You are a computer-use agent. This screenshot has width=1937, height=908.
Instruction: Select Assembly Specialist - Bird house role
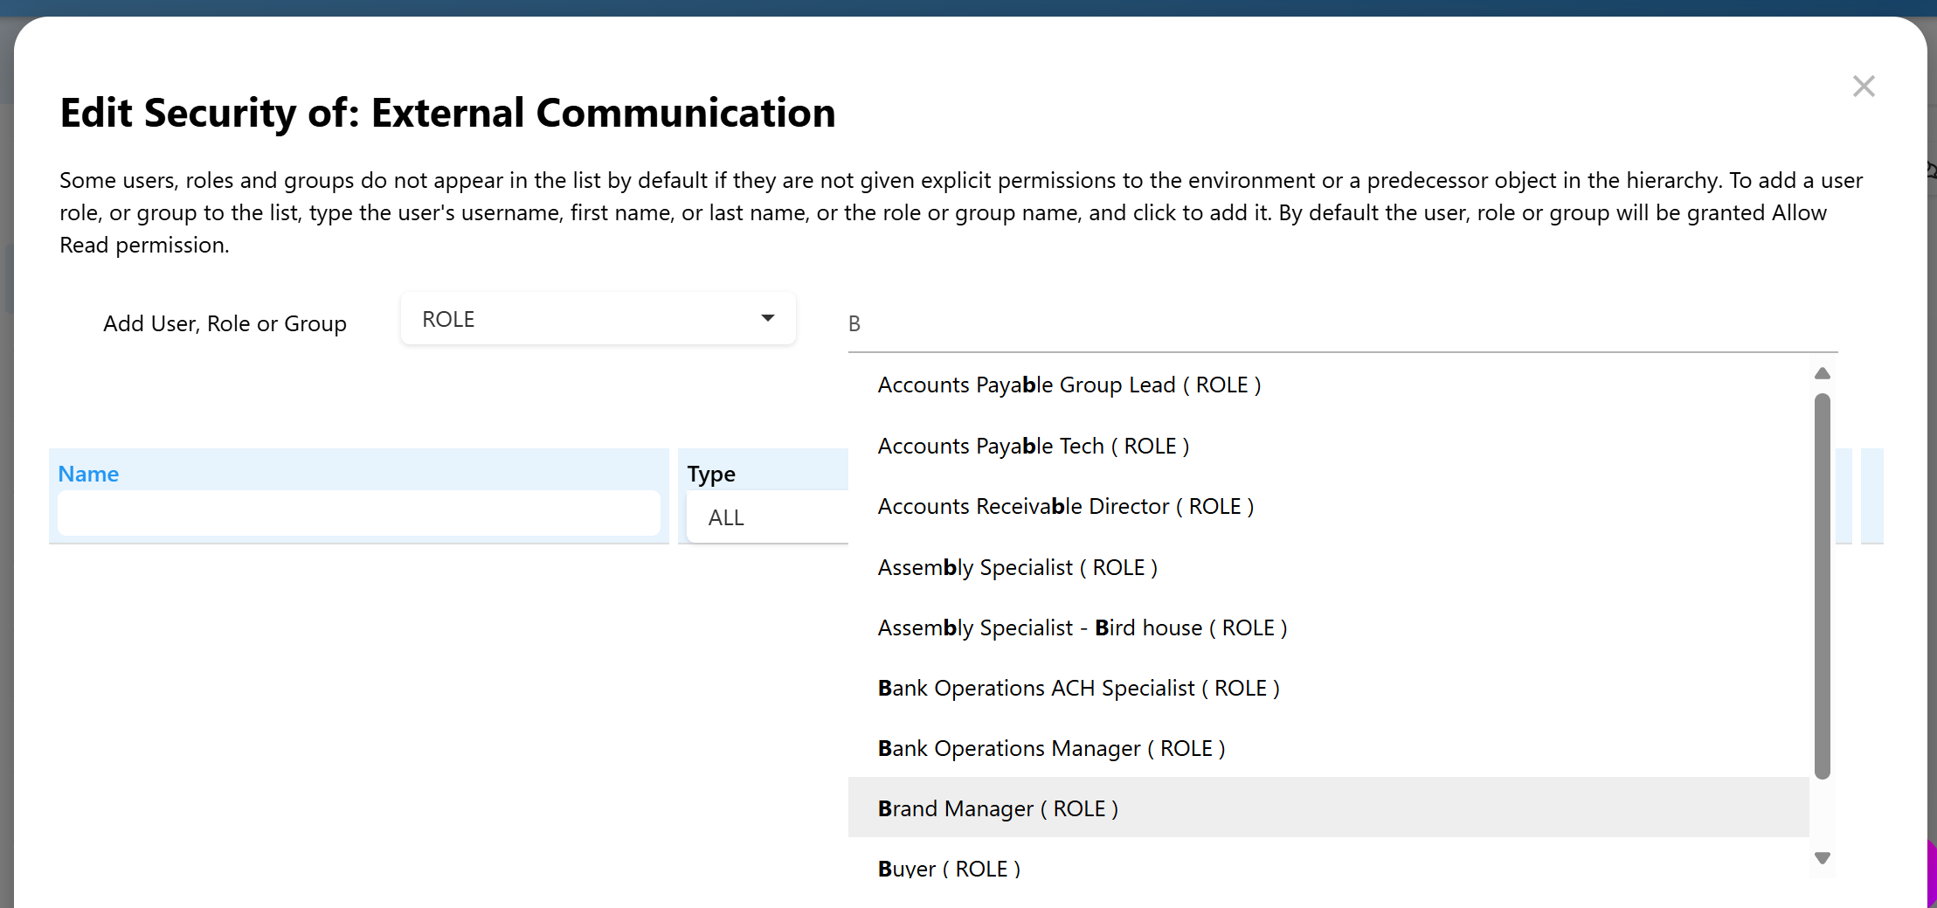point(1082,628)
